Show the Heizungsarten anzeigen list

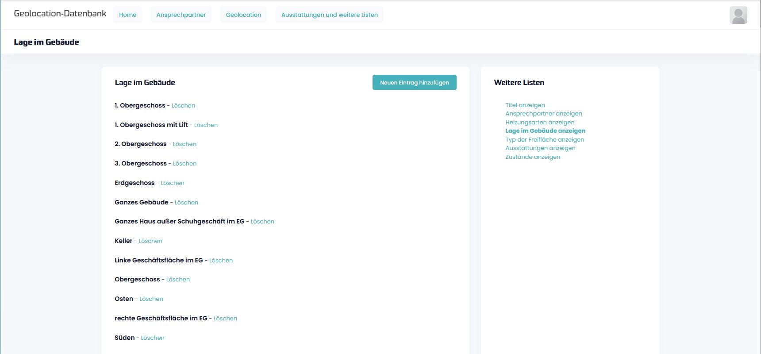(540, 123)
